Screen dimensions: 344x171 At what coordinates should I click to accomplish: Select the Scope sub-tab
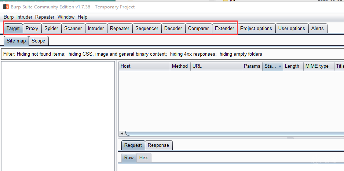pos(39,41)
